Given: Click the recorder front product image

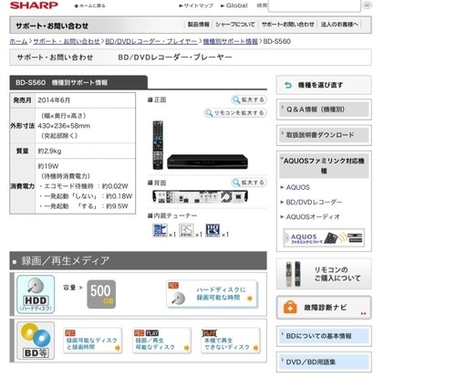Looking at the screenshot, I should [x=207, y=162].
